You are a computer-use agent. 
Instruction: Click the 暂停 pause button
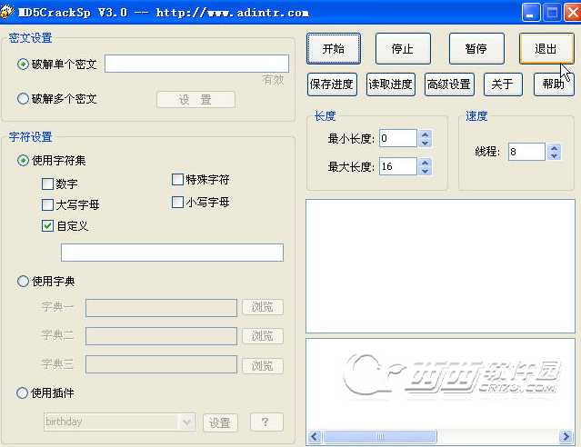tap(476, 48)
